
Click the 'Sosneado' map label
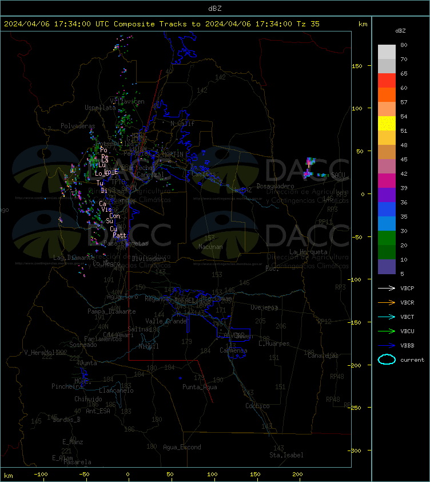(x=83, y=345)
